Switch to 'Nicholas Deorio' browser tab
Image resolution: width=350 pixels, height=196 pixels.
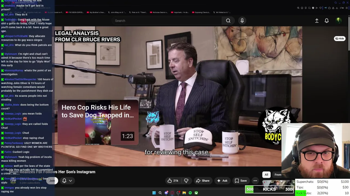[x=159, y=12]
